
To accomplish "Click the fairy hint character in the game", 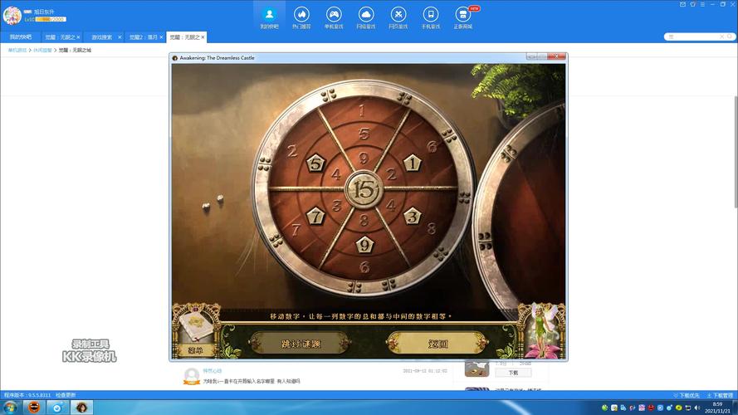I will click(x=542, y=330).
